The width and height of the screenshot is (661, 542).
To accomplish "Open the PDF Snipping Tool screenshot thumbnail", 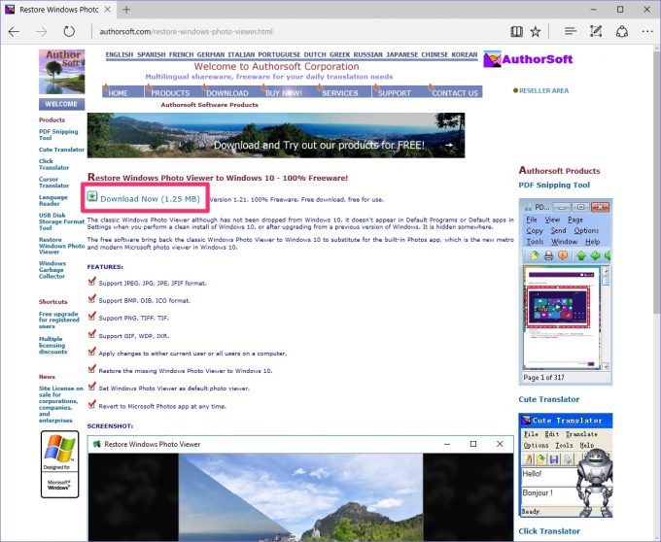I will 566,291.
